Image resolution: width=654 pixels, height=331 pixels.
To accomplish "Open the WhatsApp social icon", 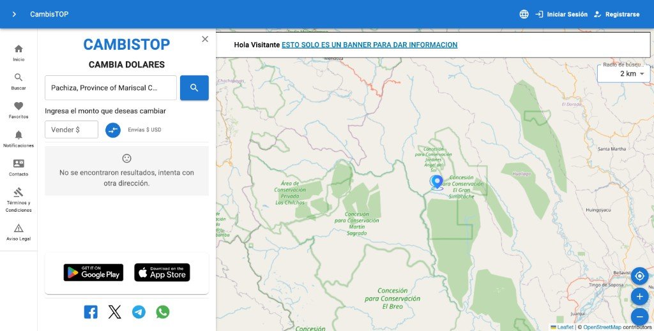I will (x=163, y=312).
